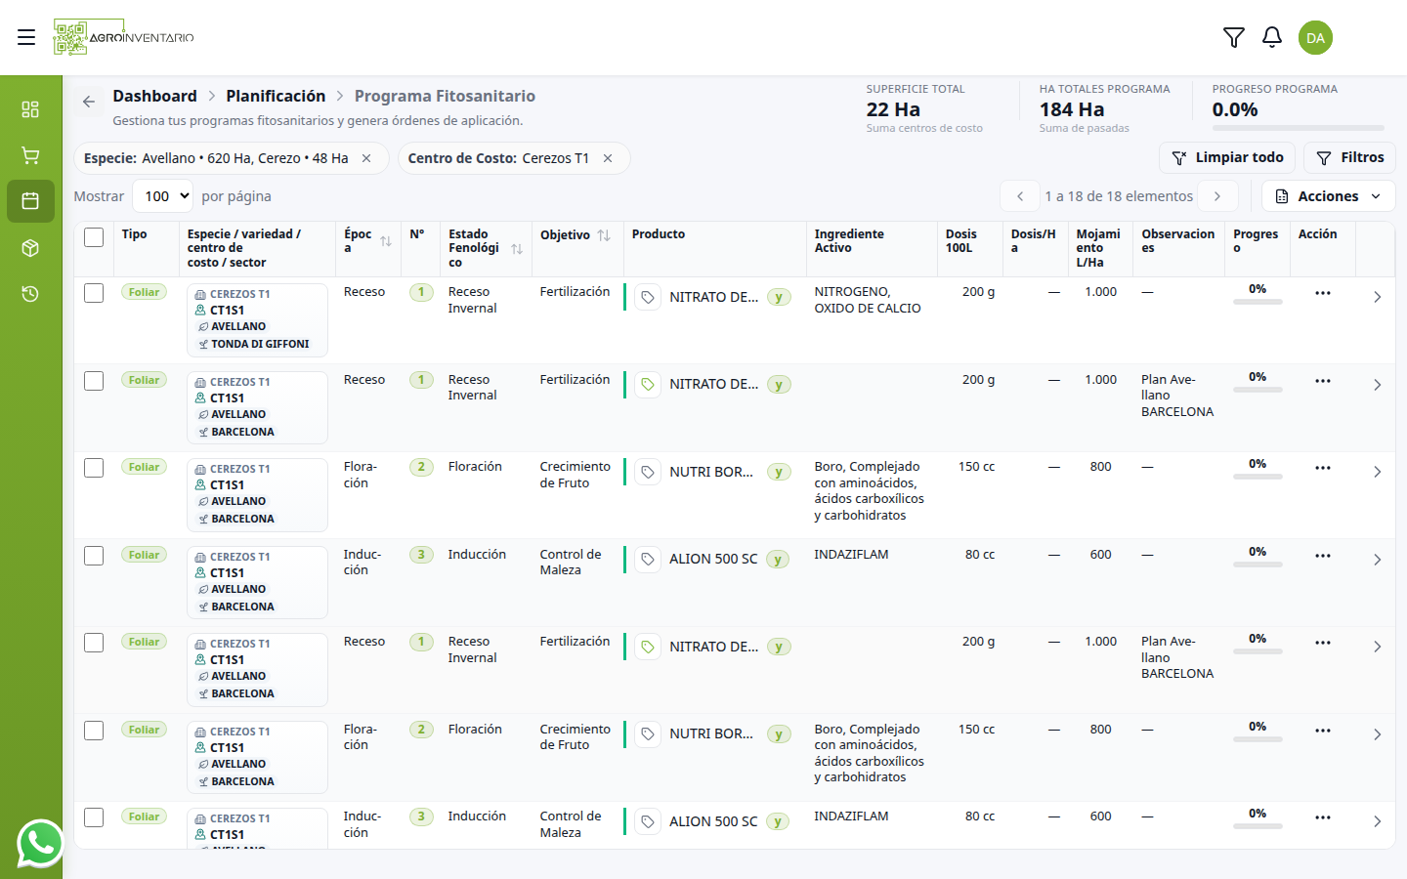Screen dimensions: 1407x879
Task: Remove the Centro de Costo filter chip
Action: (x=608, y=158)
